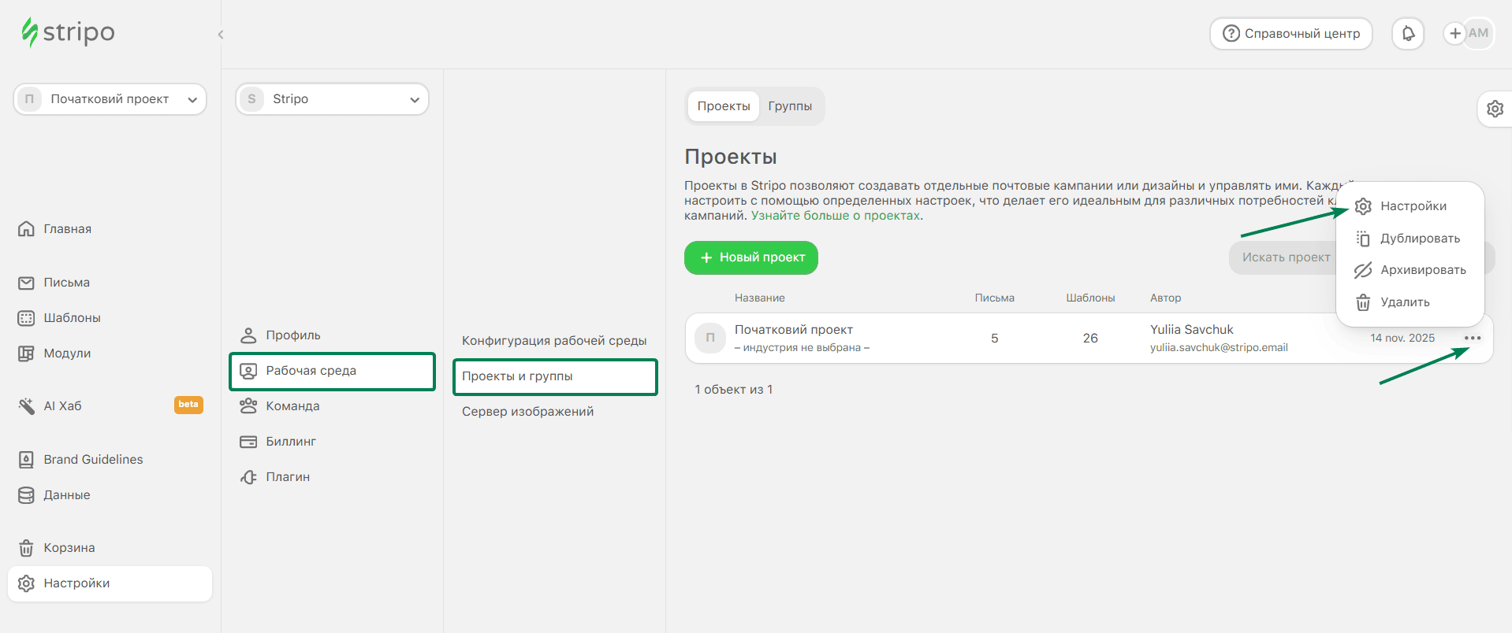This screenshot has width=1512, height=633.
Task: Open Brand Guidelines section
Action: pyautogui.click(x=94, y=459)
